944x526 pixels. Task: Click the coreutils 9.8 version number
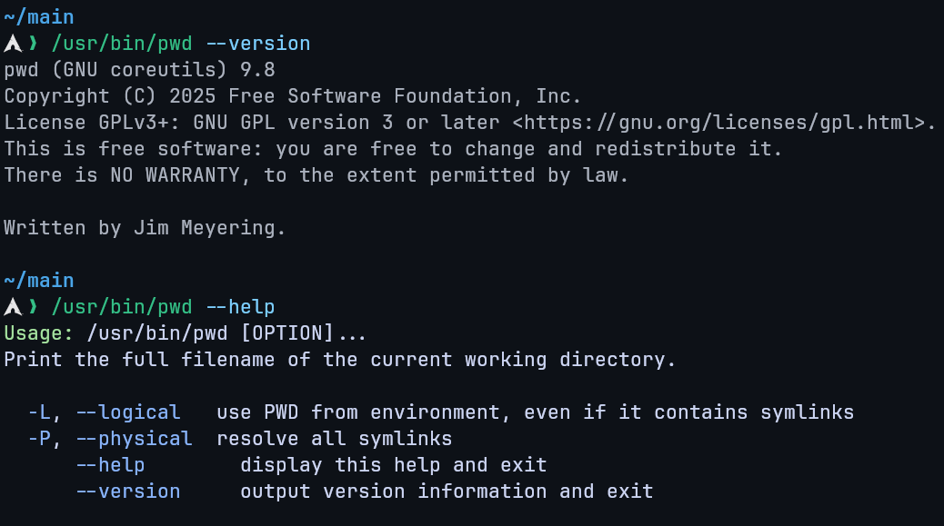coord(257,70)
